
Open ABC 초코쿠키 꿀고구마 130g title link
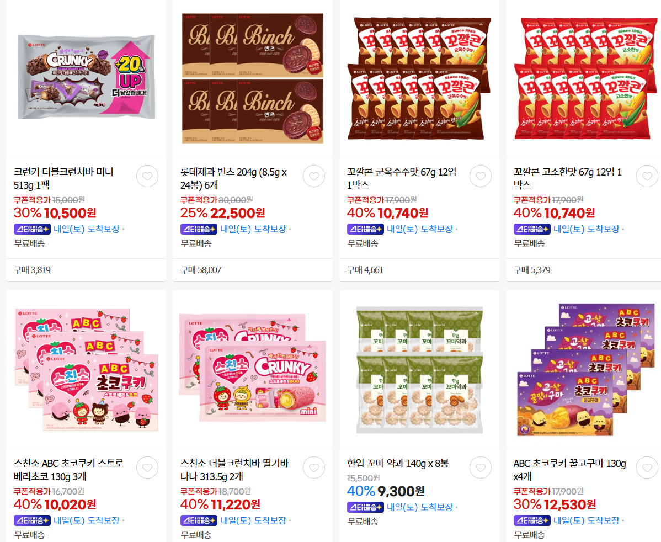click(x=569, y=470)
